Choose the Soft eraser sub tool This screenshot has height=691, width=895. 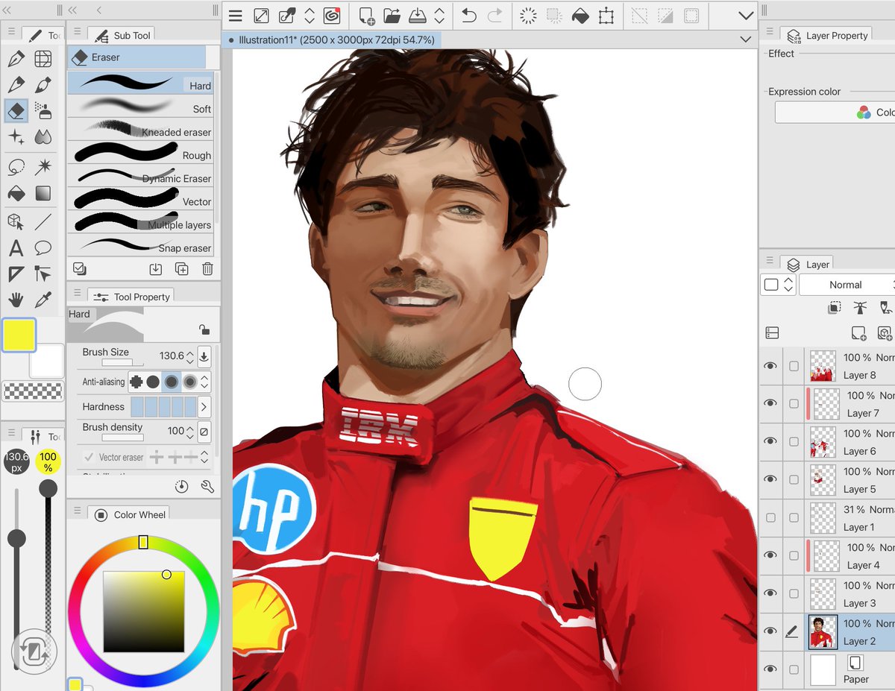click(x=140, y=107)
